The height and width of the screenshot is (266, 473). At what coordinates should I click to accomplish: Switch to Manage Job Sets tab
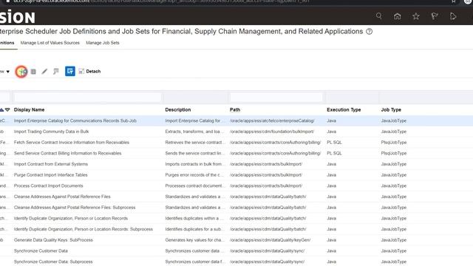point(103,43)
